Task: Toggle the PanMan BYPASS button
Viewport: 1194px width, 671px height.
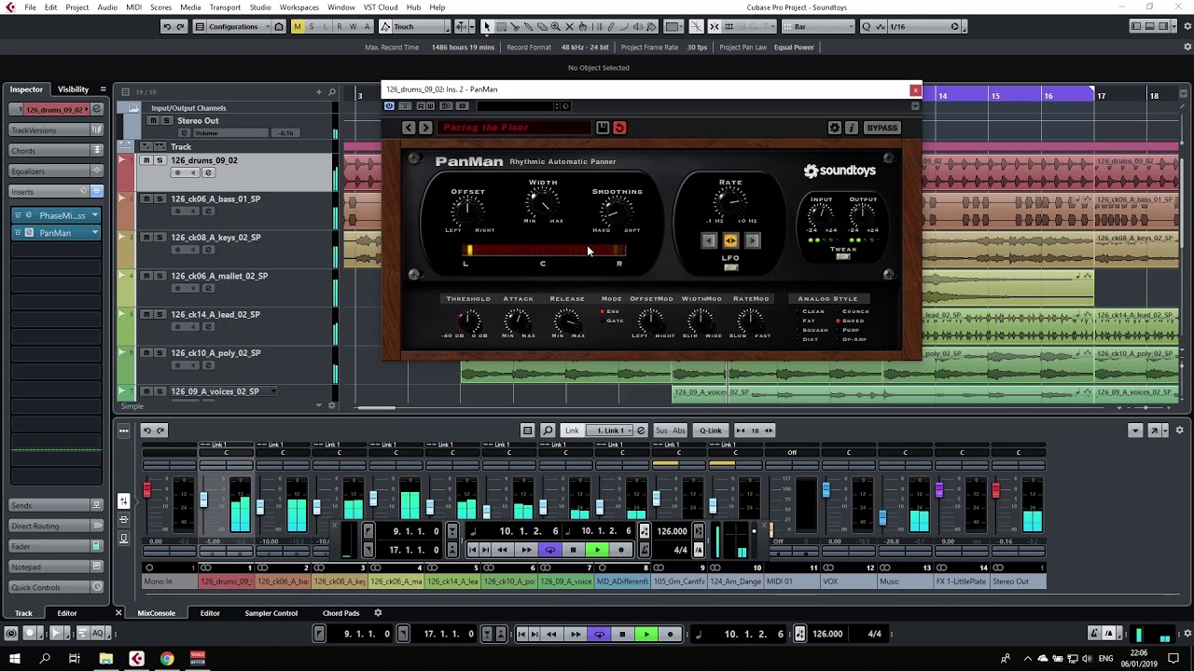Action: pos(882,128)
